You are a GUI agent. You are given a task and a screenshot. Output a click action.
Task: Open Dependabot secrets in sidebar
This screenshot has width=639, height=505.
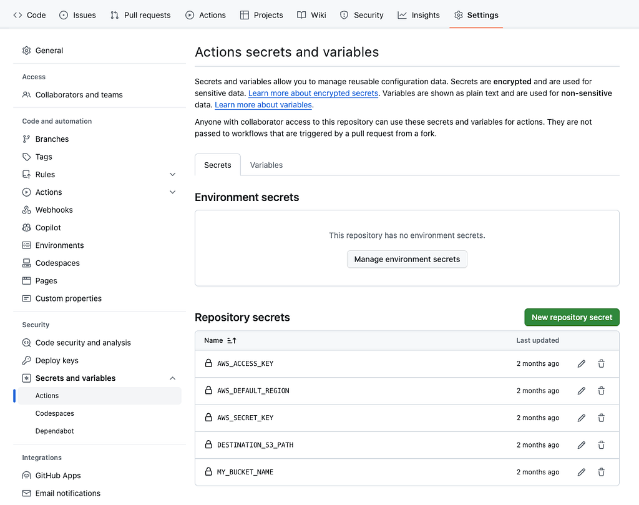coord(55,431)
